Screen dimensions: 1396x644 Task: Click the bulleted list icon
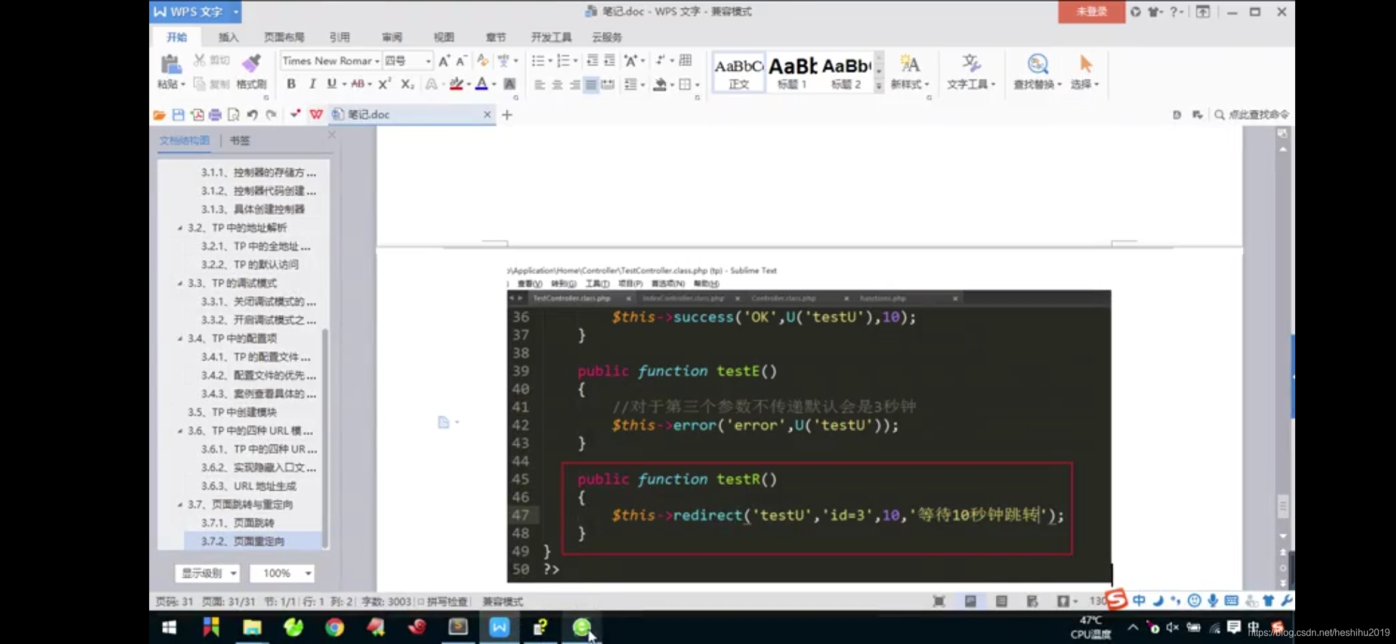538,61
